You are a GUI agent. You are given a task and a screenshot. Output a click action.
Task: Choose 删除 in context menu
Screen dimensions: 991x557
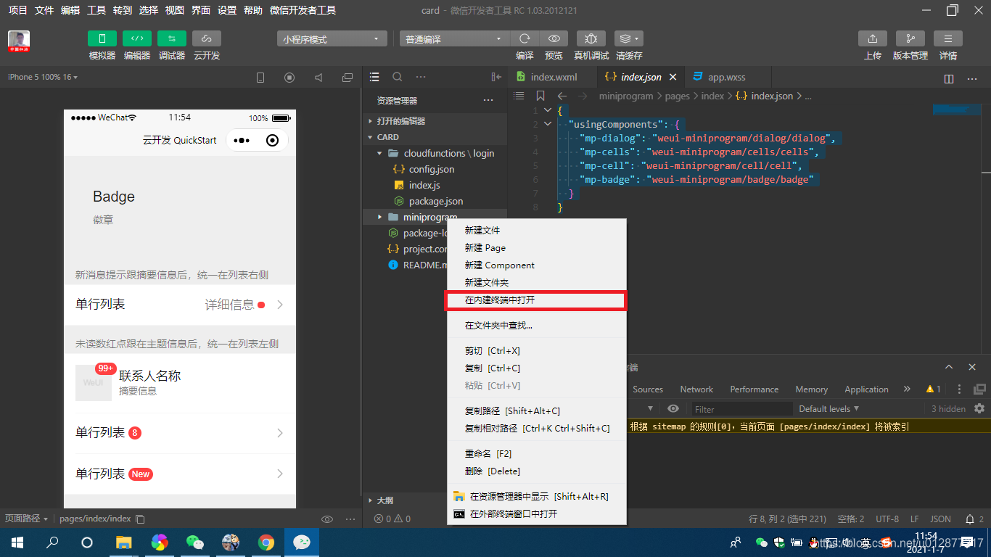tap(536, 471)
